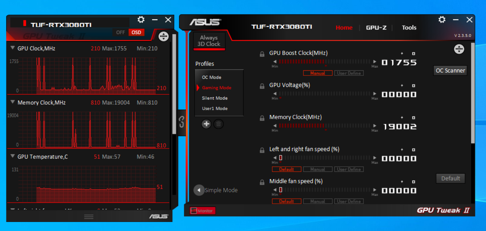486x231 pixels.
Task: Collapse the GPU Temperature,C graph
Action: tap(13, 156)
